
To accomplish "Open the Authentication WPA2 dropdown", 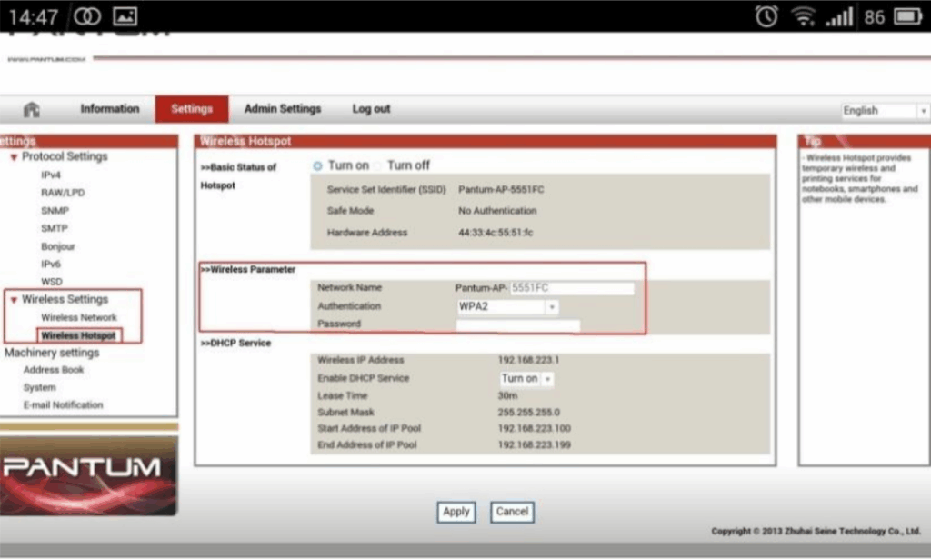I will coord(507,307).
